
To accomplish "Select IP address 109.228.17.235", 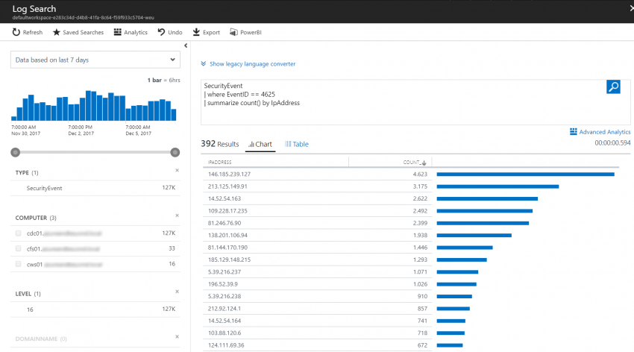I will tap(227, 211).
